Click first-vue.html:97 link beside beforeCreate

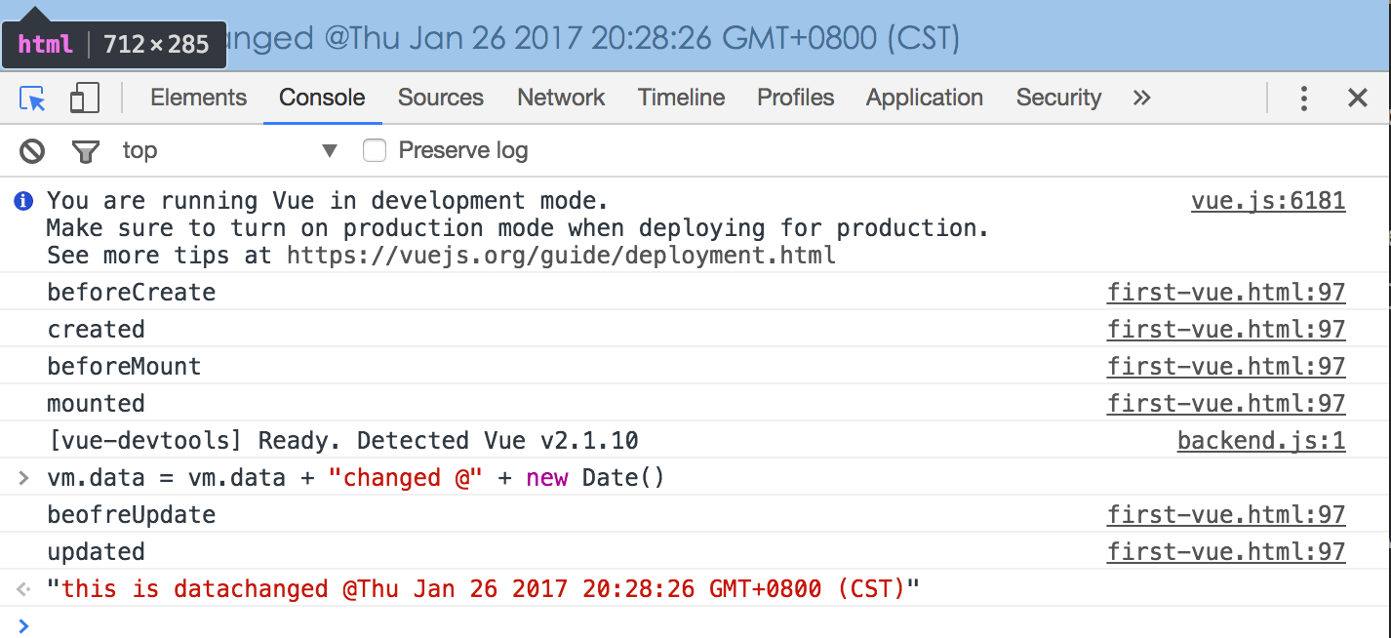pos(1225,293)
